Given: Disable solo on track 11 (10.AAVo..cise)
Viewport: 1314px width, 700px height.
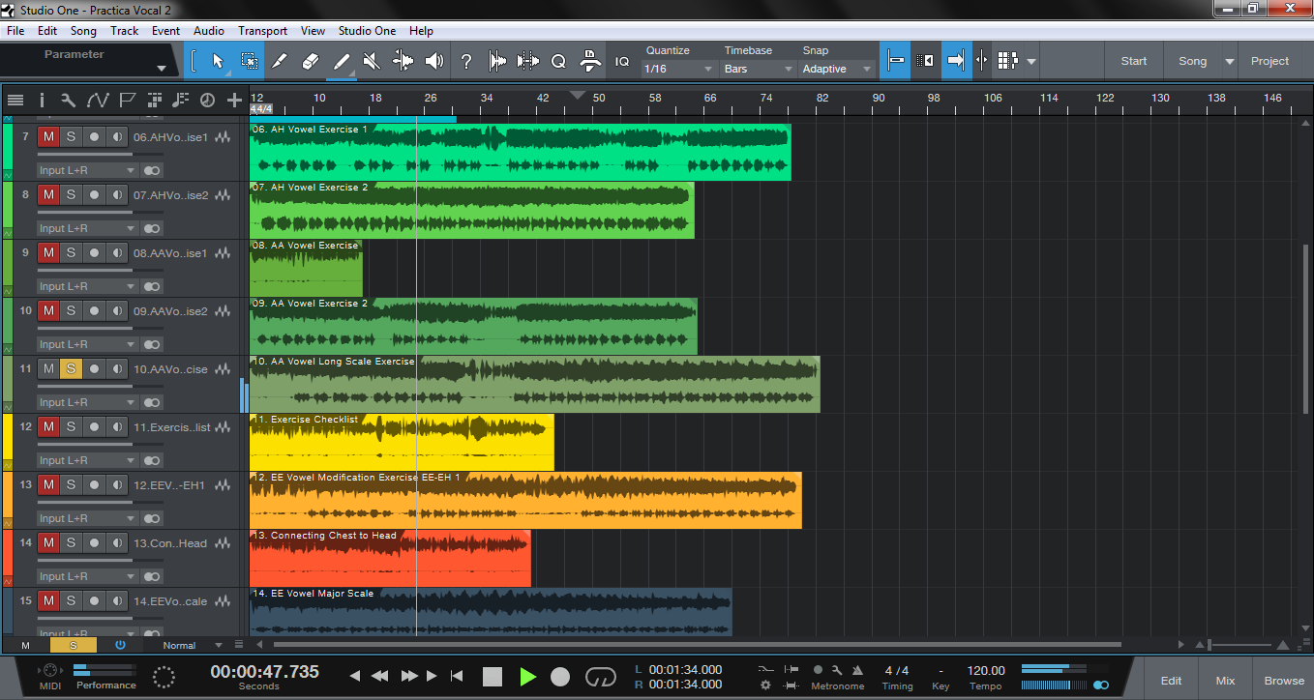Looking at the screenshot, I should coord(71,369).
